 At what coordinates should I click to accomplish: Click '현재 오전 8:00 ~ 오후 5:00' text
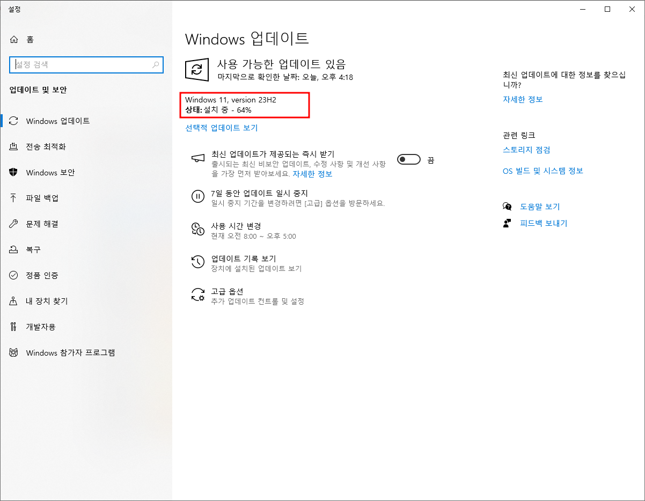pyautogui.click(x=254, y=237)
